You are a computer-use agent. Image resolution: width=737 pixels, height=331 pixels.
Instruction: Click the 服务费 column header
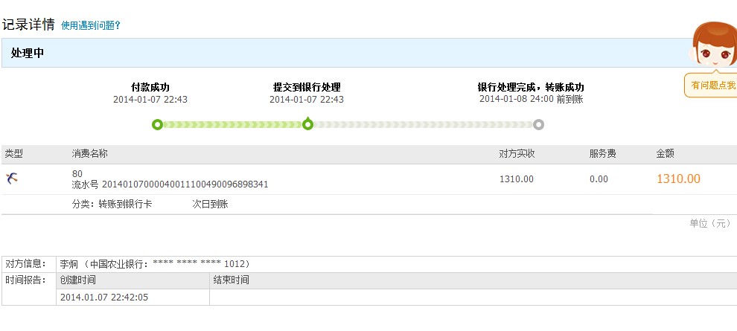click(602, 154)
